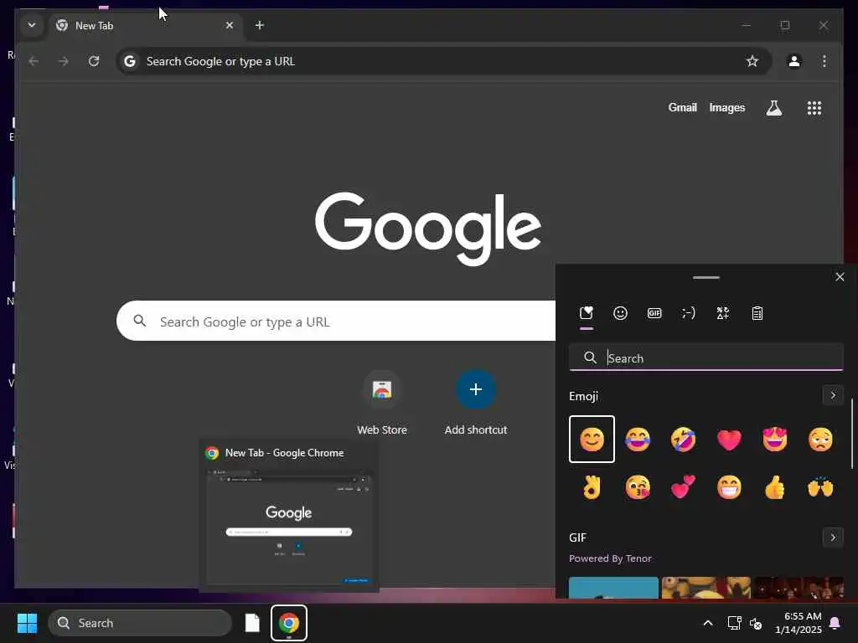Insert the sad pensive face emoji
The height and width of the screenshot is (643, 858).
(x=820, y=439)
